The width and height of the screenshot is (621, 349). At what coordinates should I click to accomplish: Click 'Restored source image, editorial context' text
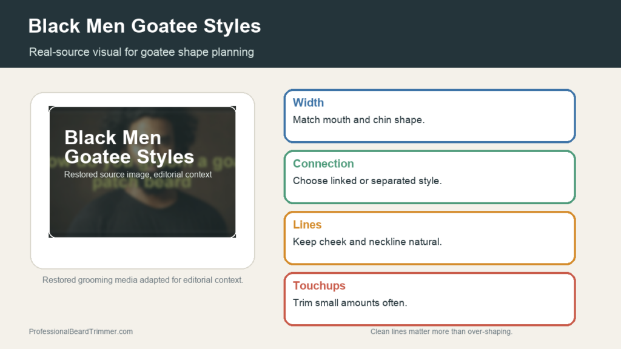138,174
